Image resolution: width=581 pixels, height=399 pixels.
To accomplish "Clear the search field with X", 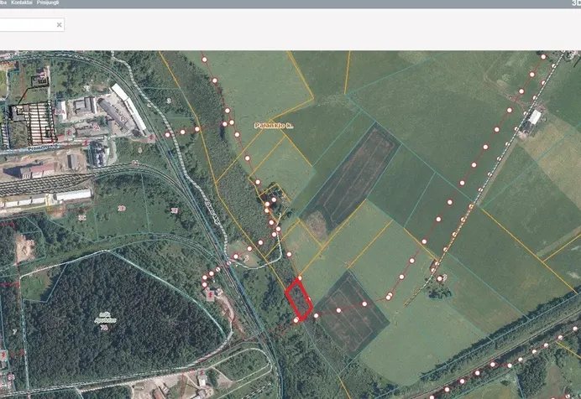I will [x=59, y=25].
